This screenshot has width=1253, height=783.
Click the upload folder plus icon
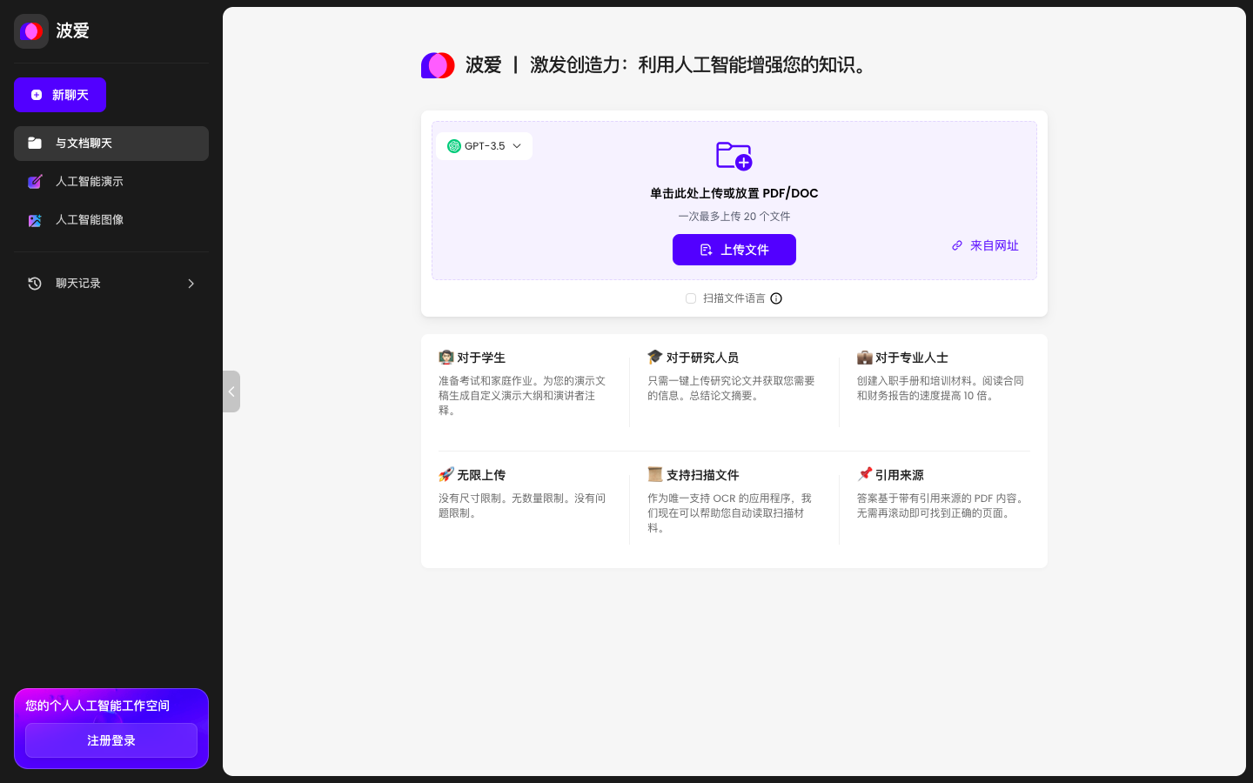pos(734,156)
